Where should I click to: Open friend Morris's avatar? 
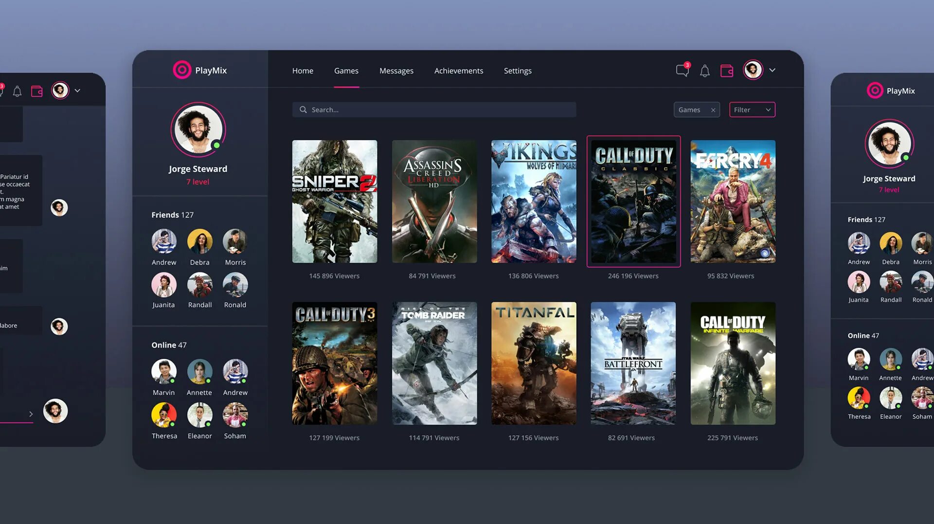[x=235, y=241]
